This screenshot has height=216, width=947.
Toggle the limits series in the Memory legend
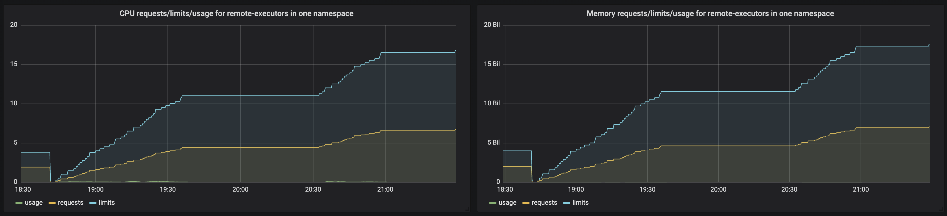(580, 202)
